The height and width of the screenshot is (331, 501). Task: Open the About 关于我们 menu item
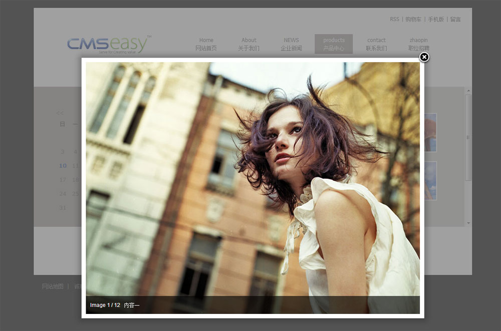click(248, 44)
